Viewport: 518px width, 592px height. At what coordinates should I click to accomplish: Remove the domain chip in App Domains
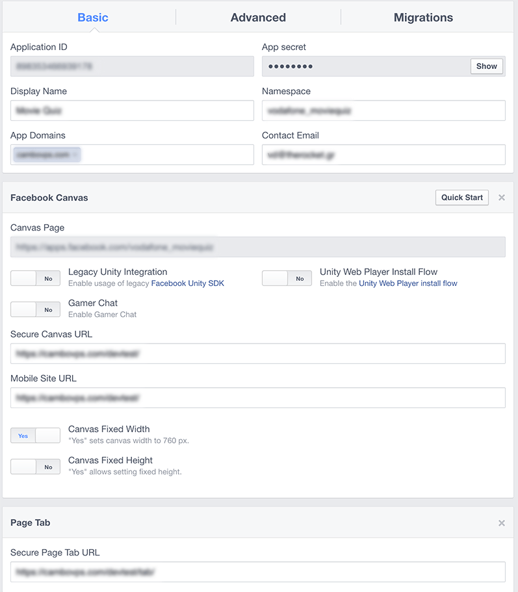(x=75, y=155)
